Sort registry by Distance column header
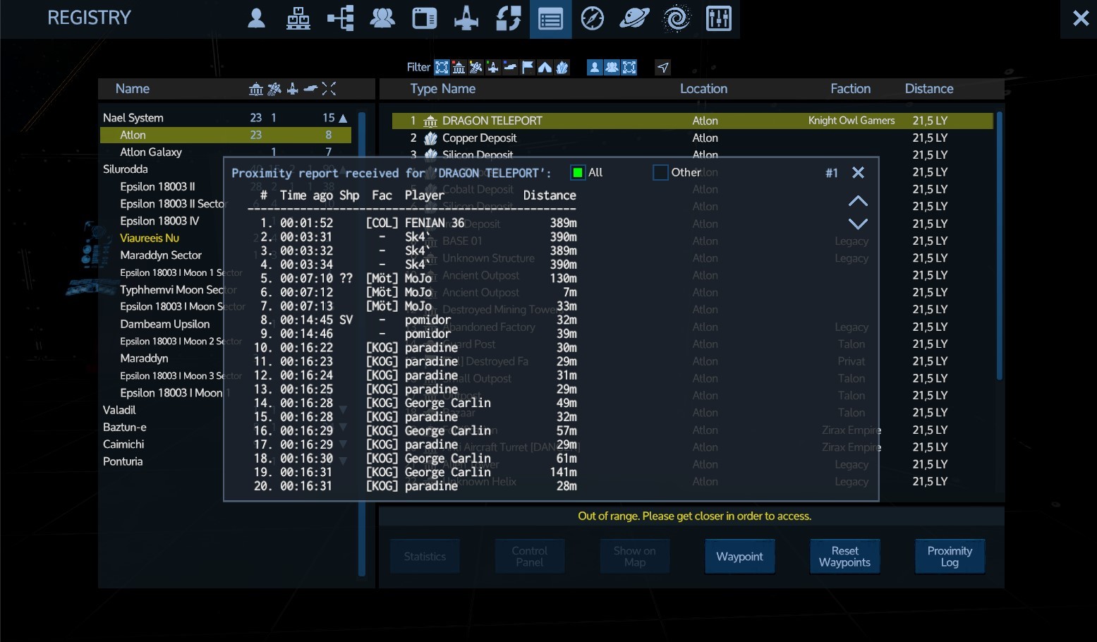Viewport: 1097px width, 642px height. (929, 89)
